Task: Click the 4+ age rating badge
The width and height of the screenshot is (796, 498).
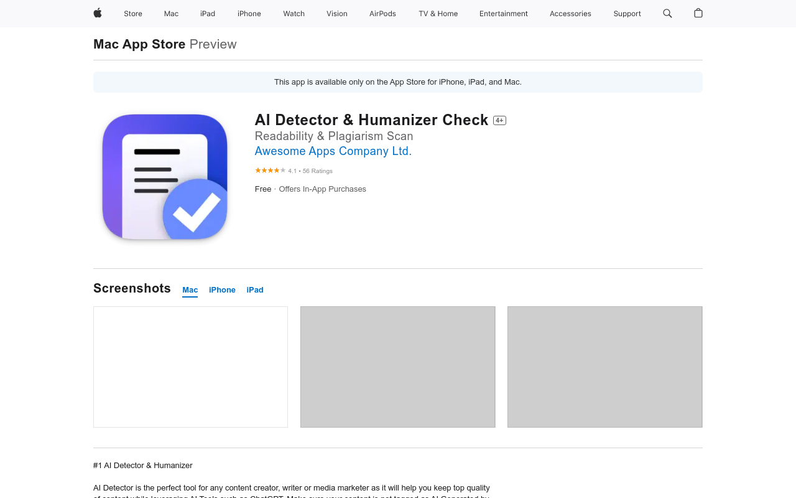Action: click(x=499, y=120)
